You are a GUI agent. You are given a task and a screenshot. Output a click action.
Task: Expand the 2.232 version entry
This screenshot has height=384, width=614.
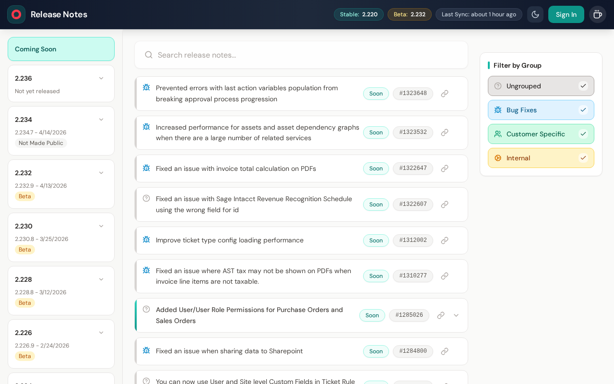101,173
